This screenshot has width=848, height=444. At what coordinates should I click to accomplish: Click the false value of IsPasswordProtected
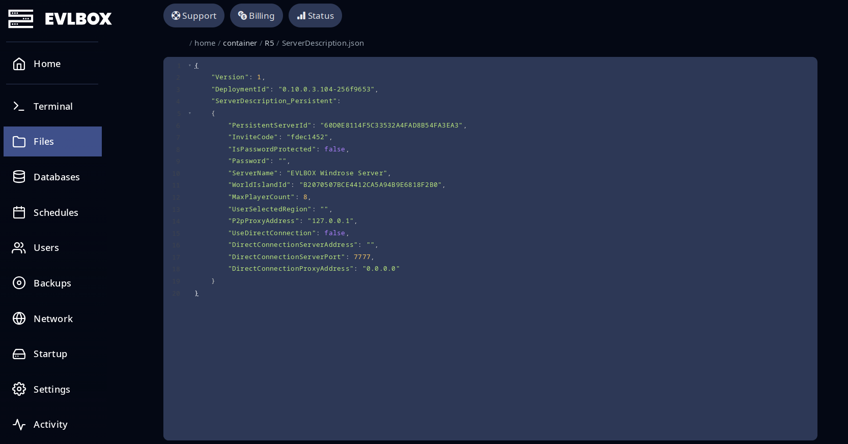point(335,149)
